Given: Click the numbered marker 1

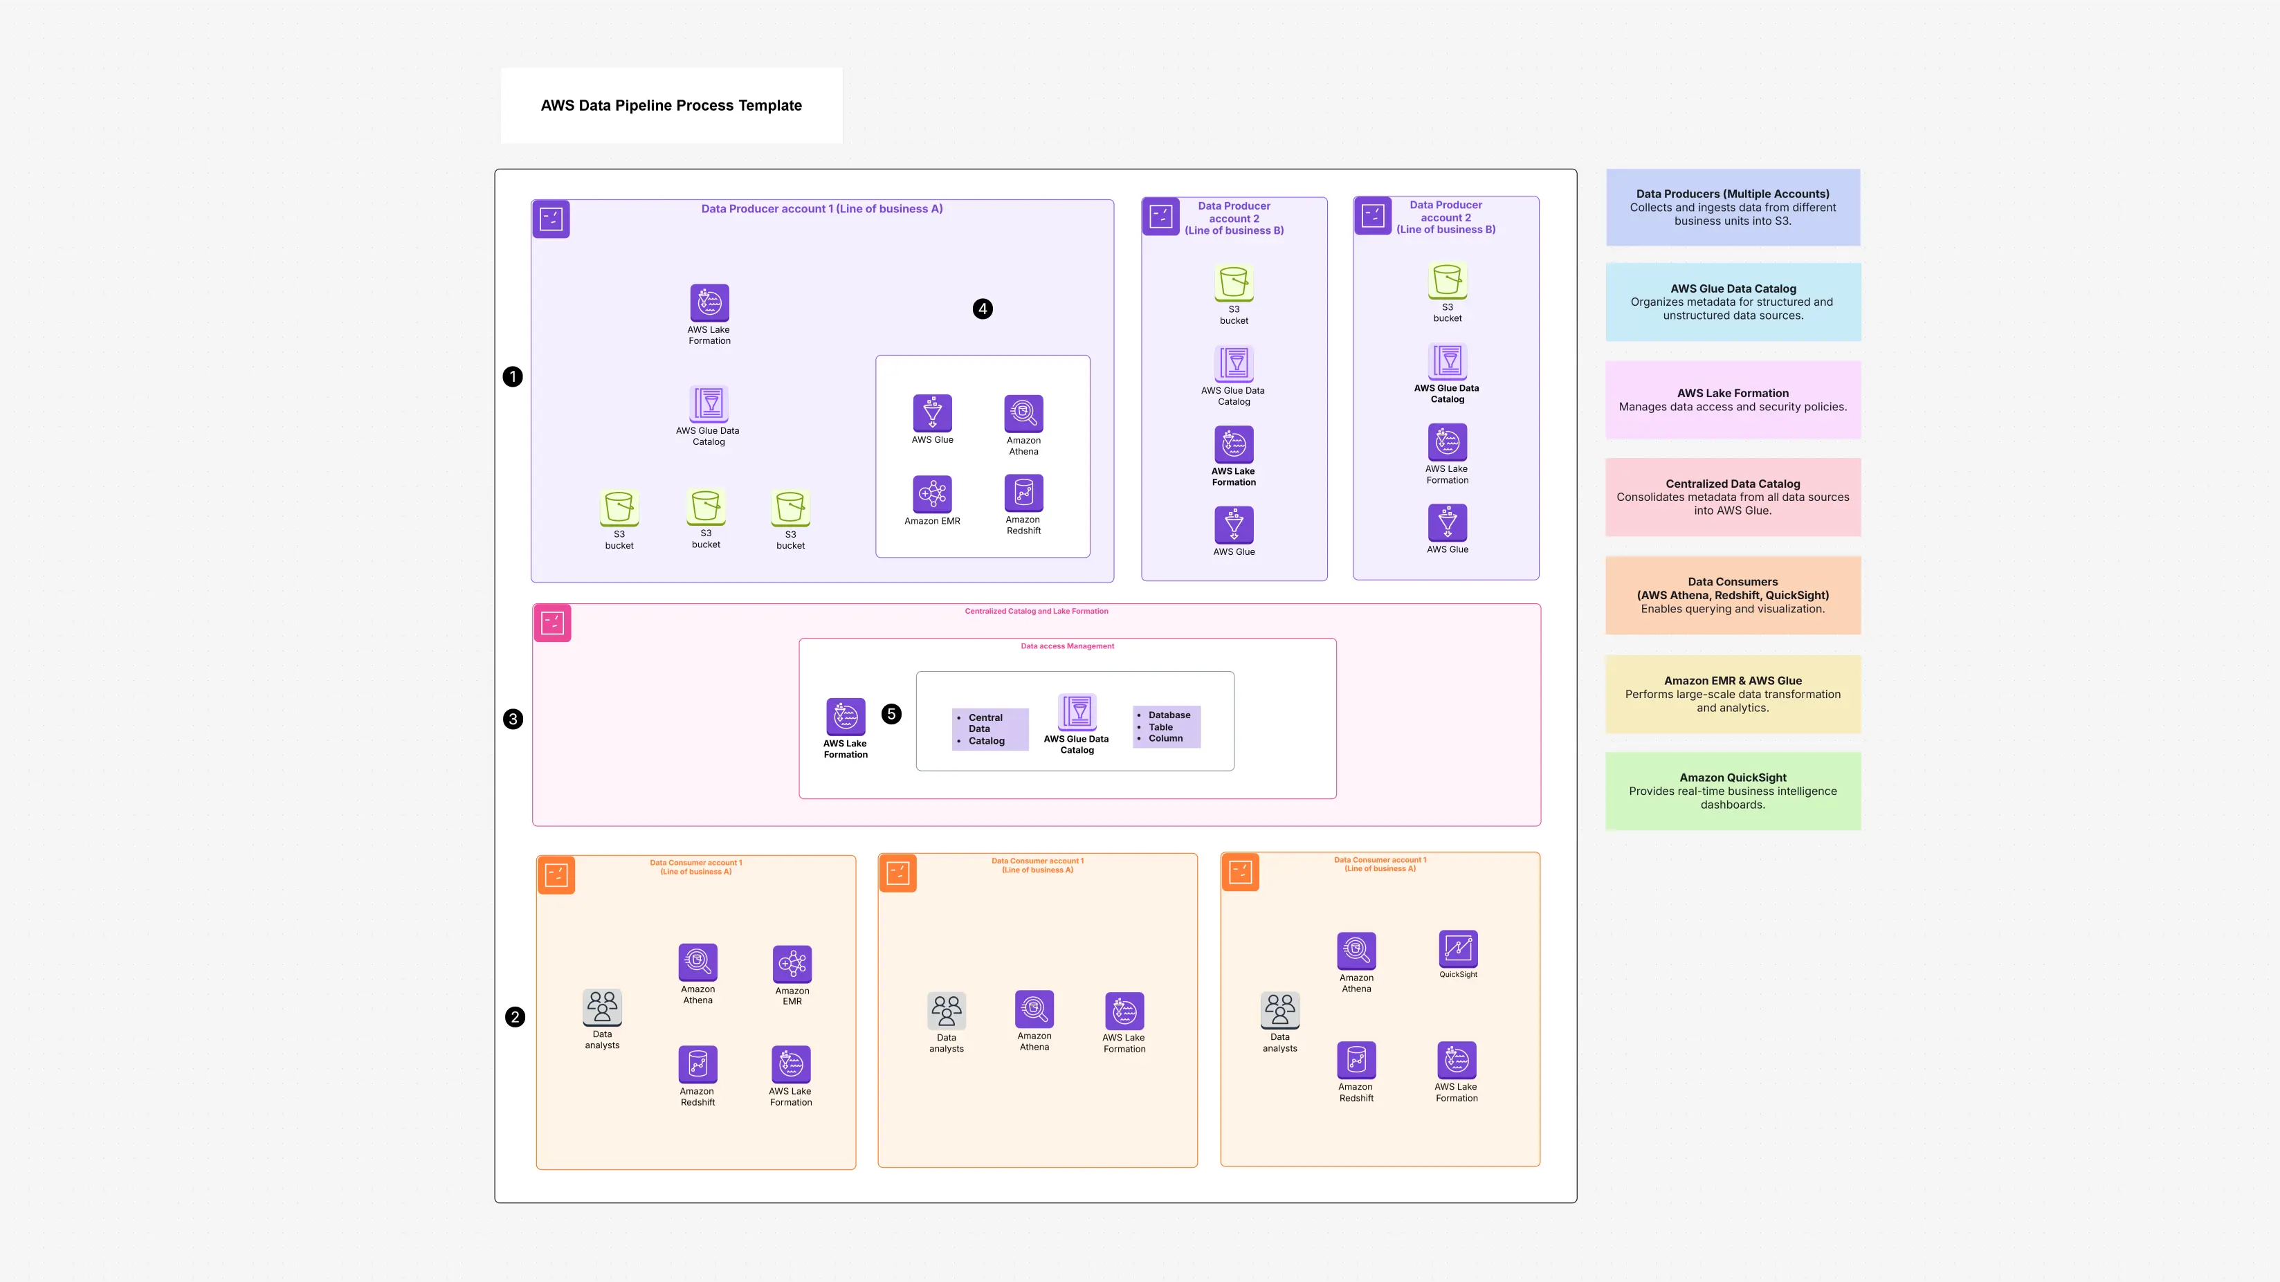Looking at the screenshot, I should (x=513, y=377).
